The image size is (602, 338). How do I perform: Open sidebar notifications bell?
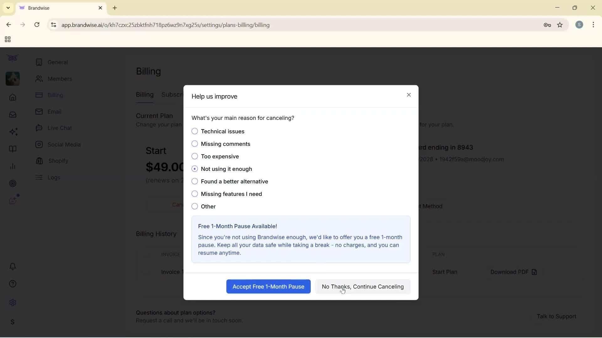coord(13,266)
